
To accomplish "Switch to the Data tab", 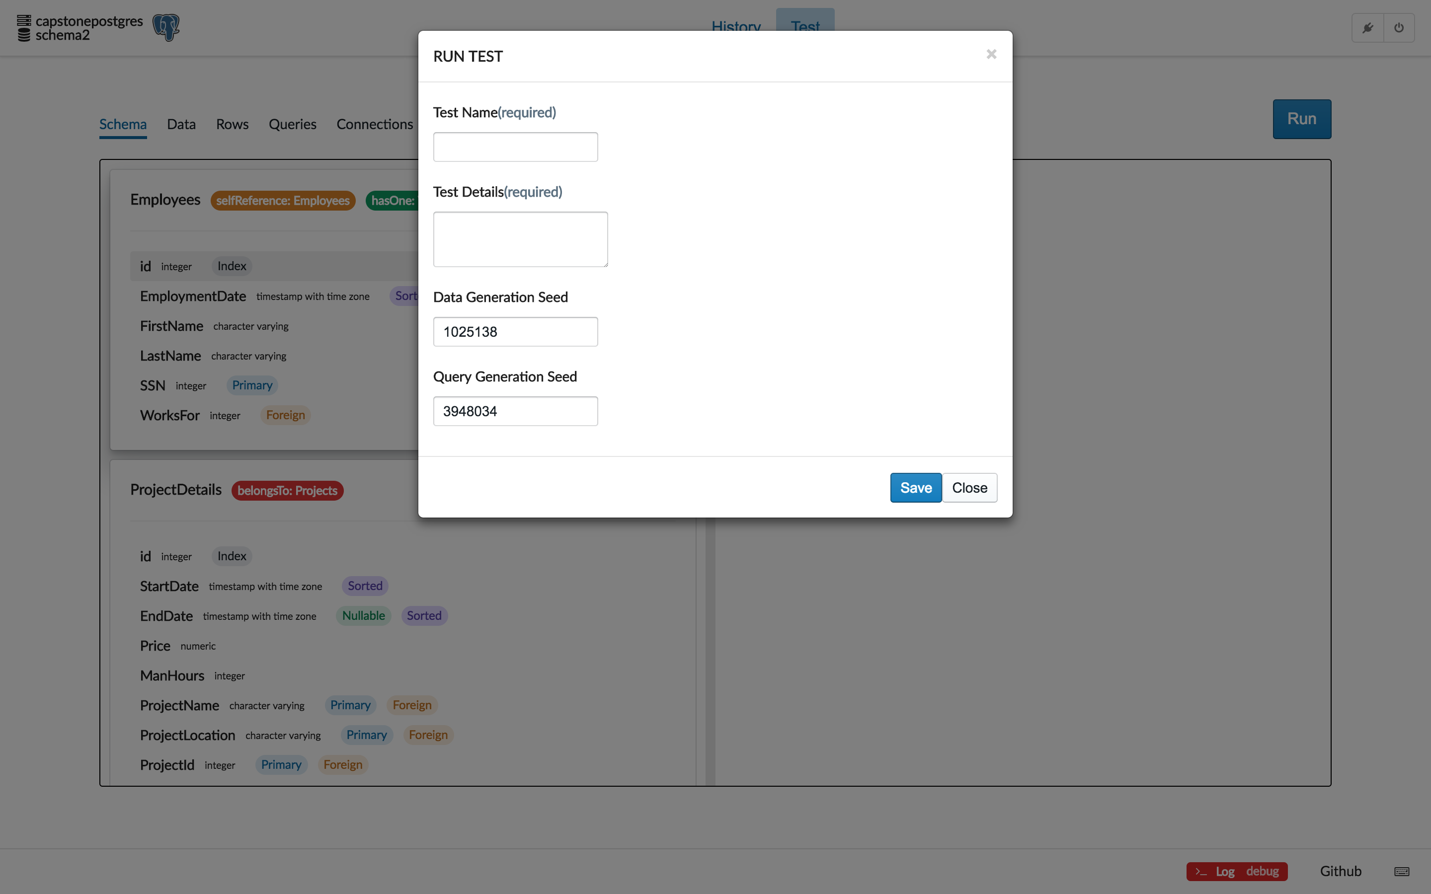I will 181,124.
